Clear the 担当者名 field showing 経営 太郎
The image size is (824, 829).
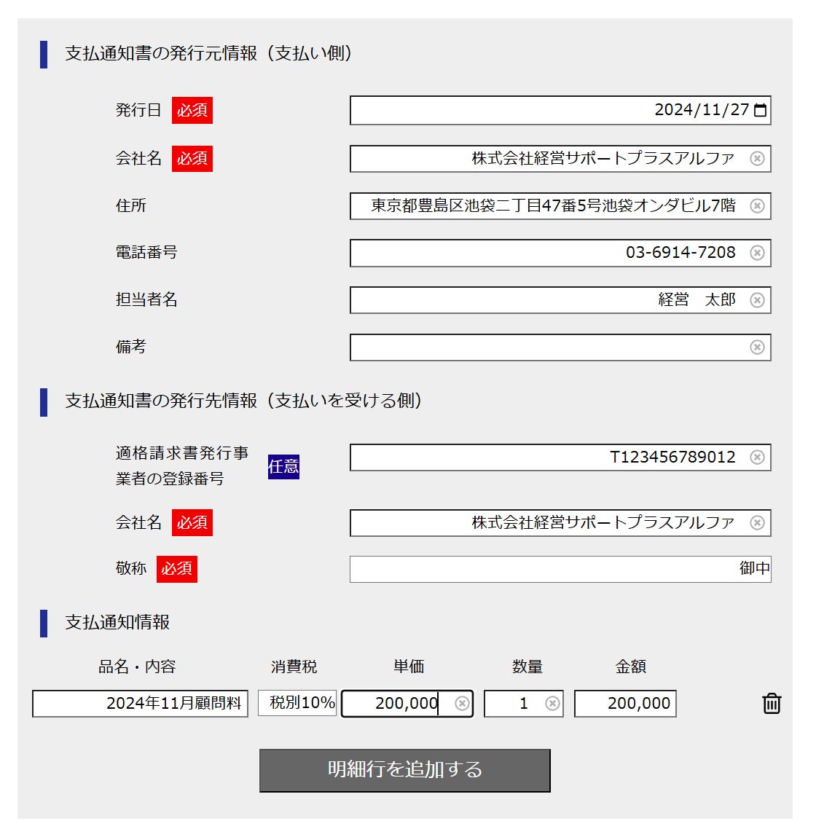tap(758, 300)
